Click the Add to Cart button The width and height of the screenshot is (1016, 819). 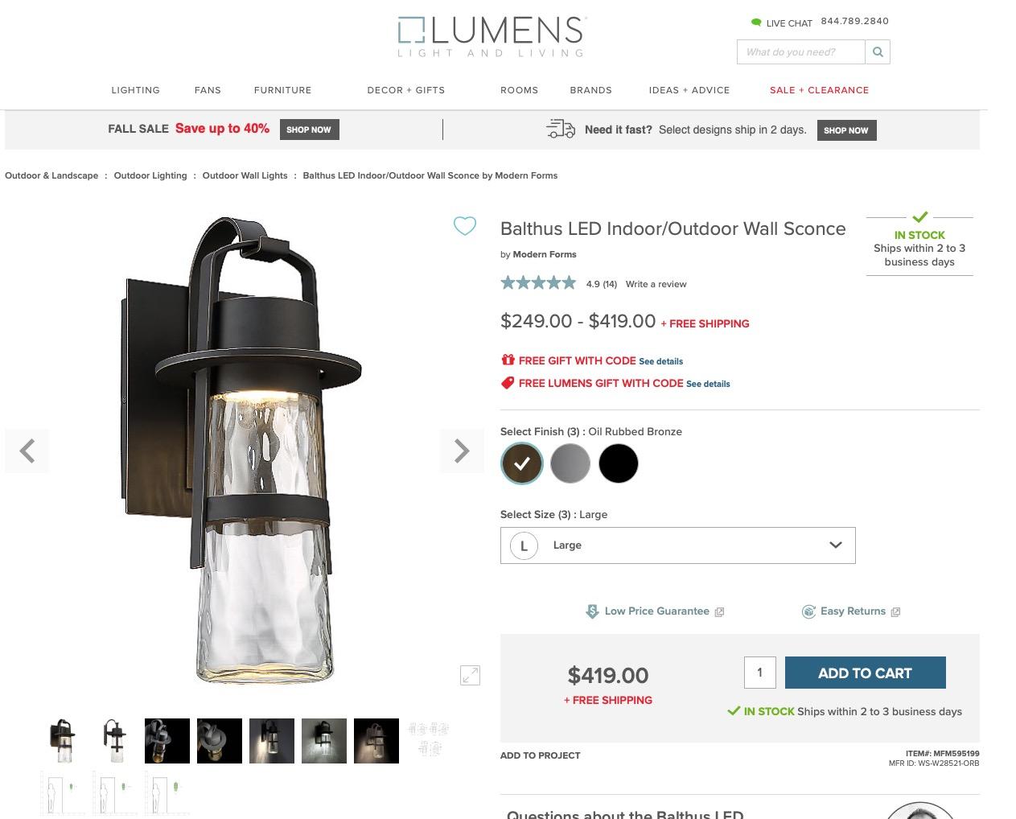865,673
